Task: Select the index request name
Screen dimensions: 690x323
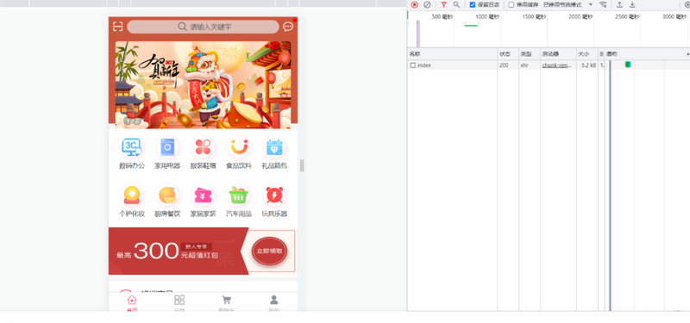Action: point(424,65)
